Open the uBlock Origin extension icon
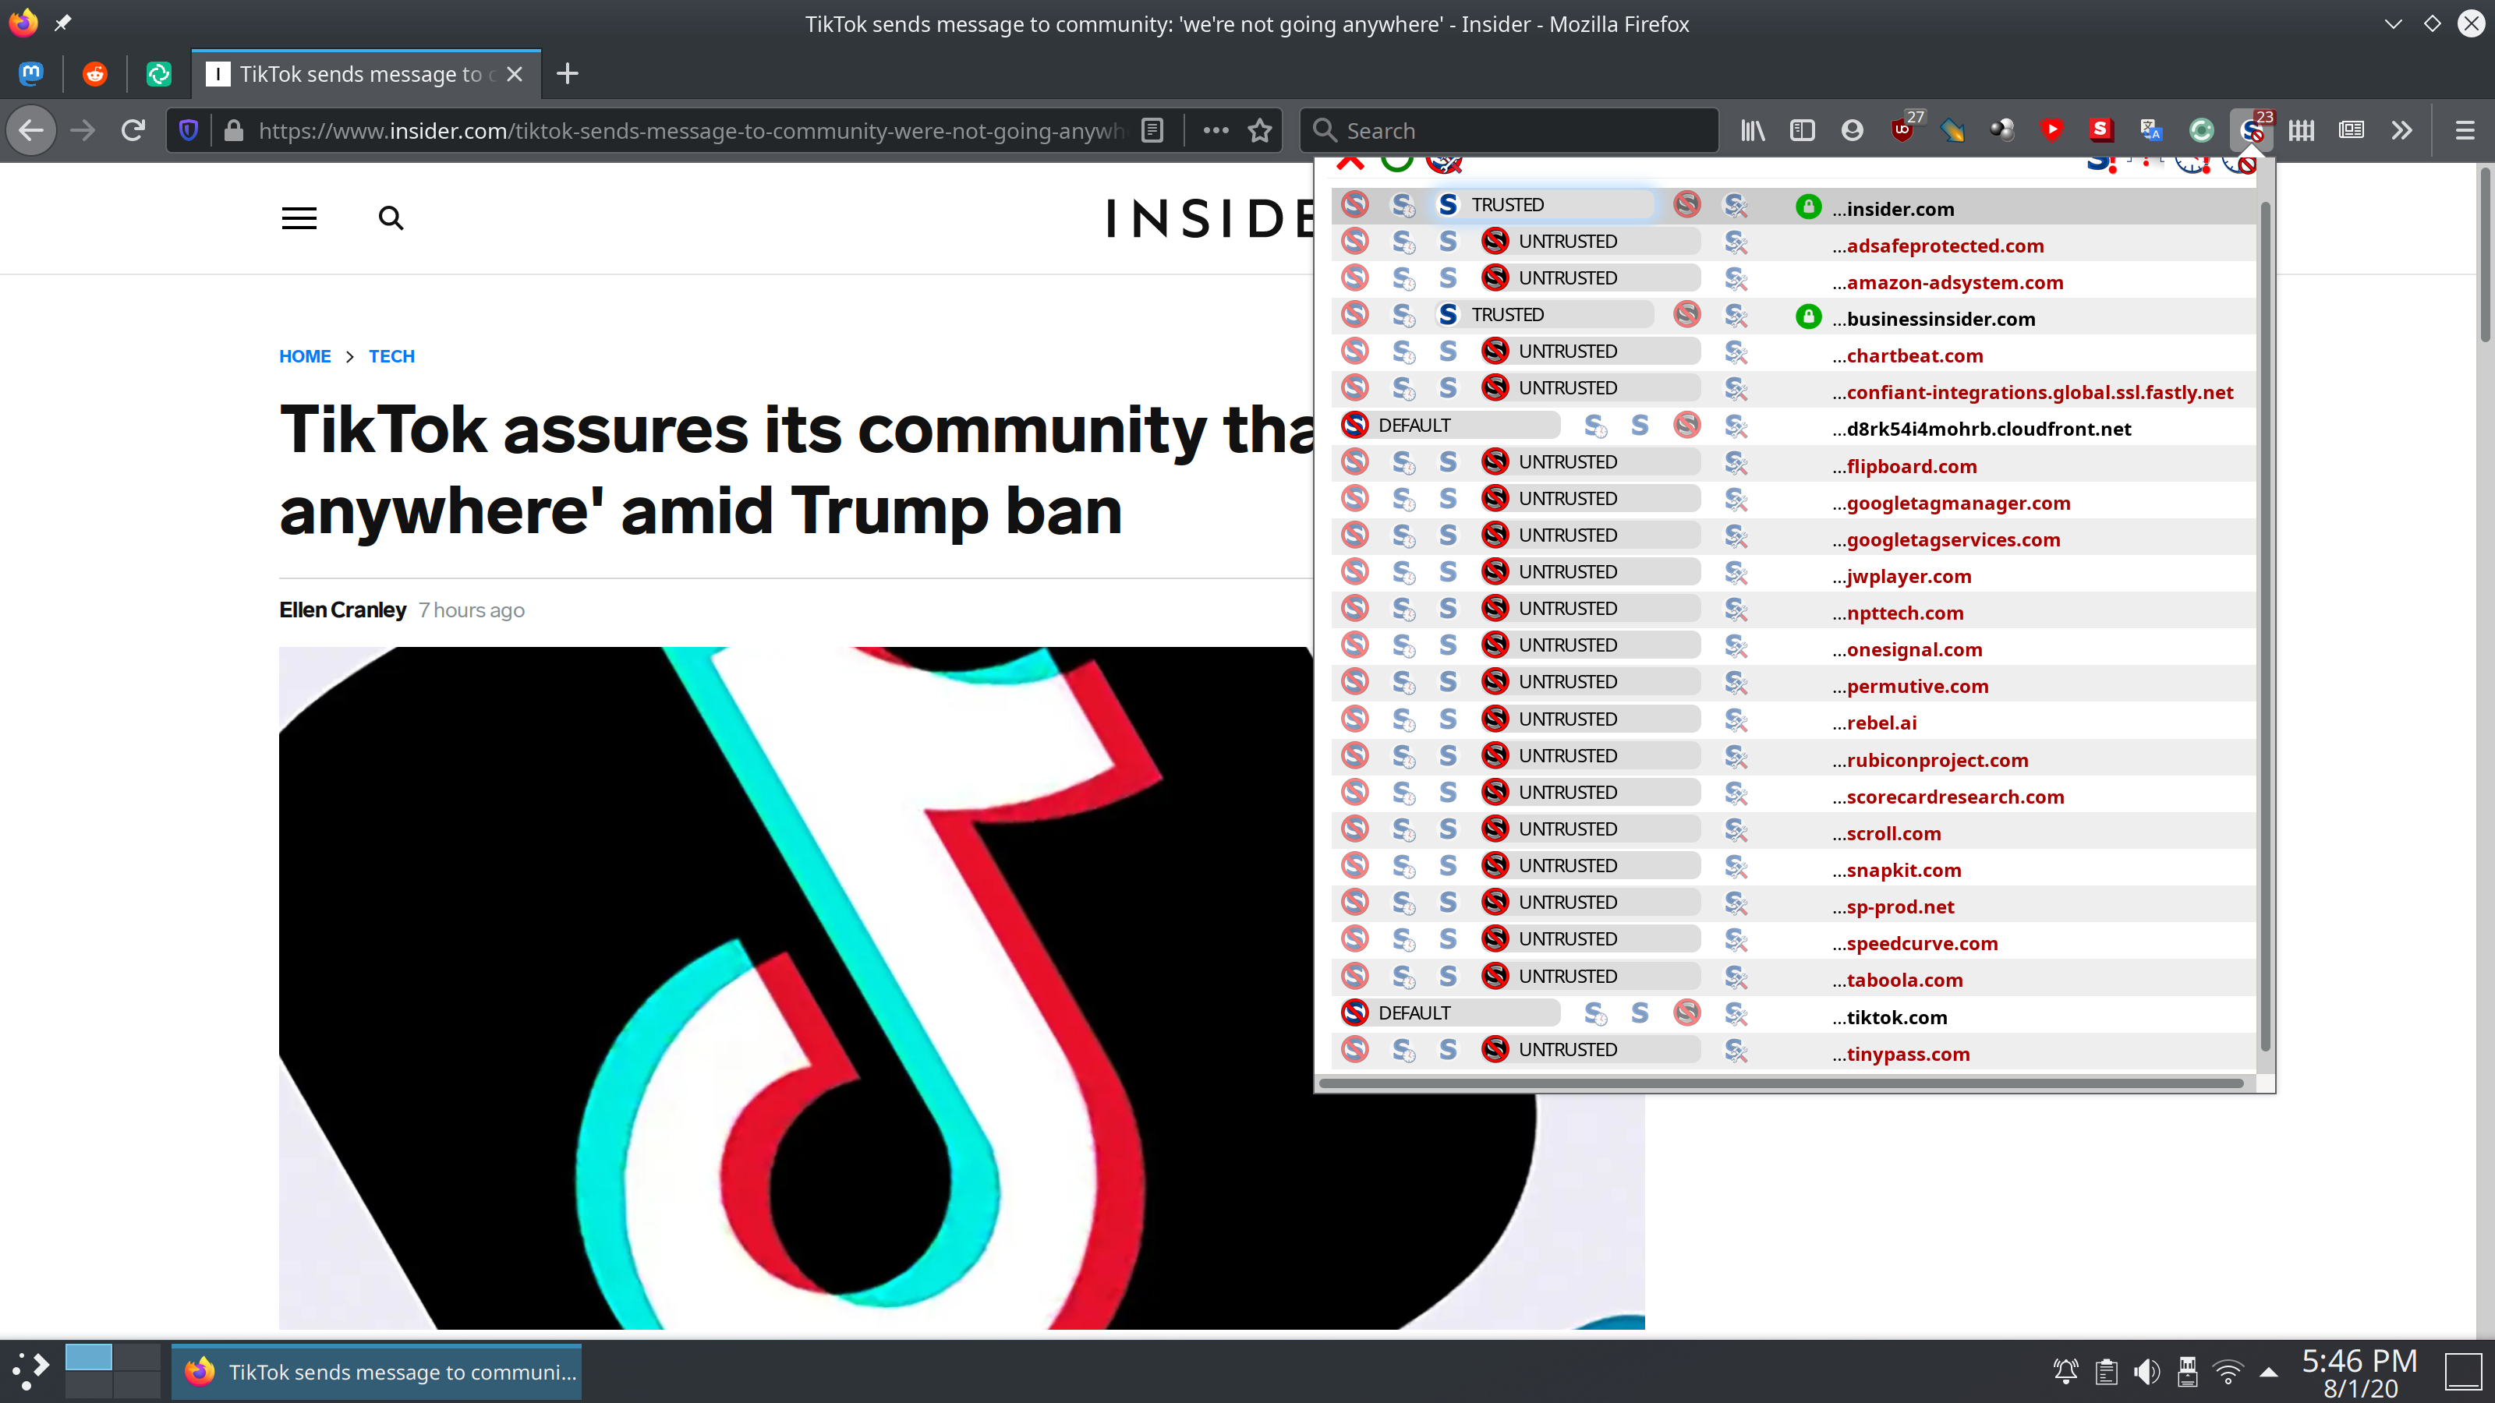This screenshot has width=2495, height=1403. coord(1902,129)
